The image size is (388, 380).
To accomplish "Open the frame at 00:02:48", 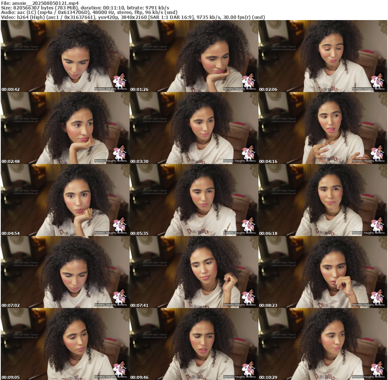I will pyautogui.click(x=65, y=128).
